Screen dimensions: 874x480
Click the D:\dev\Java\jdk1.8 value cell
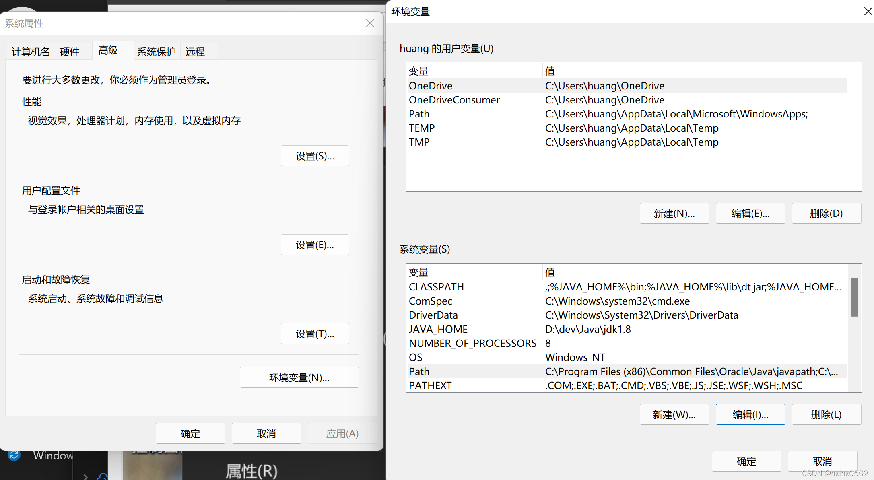(588, 329)
